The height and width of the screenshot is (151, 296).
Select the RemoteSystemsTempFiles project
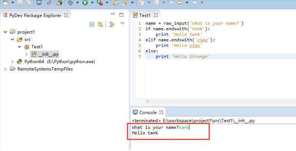coord(45,69)
